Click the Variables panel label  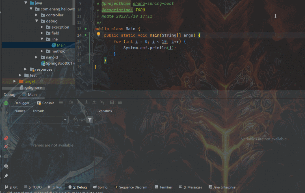point(105,111)
